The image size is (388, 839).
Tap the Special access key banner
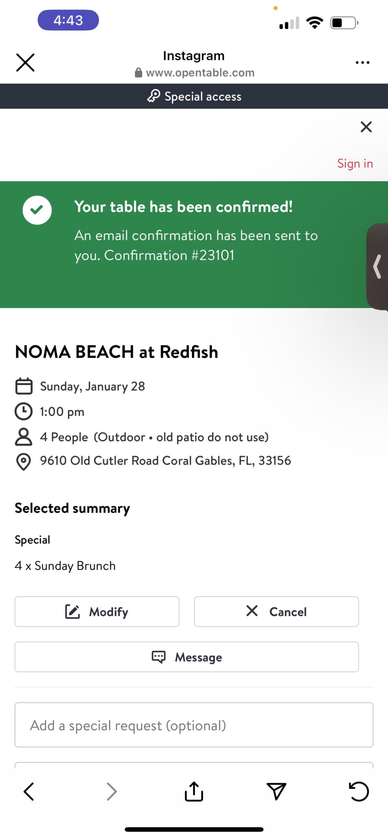[x=194, y=96]
